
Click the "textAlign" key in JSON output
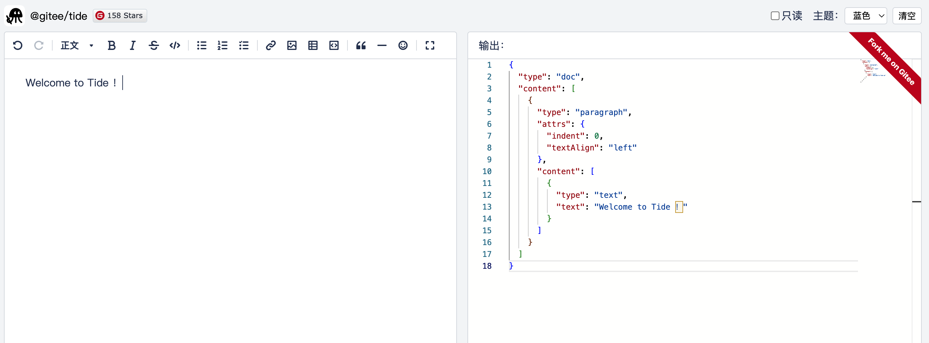[x=573, y=148]
